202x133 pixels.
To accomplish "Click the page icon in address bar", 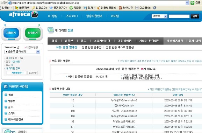I will (10, 3).
